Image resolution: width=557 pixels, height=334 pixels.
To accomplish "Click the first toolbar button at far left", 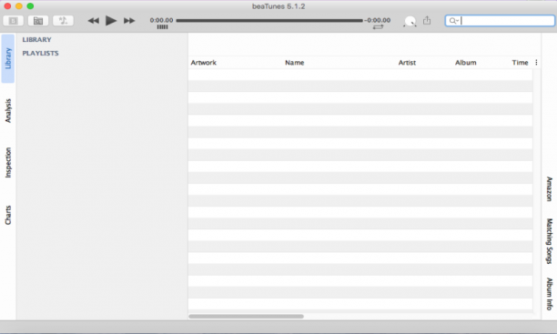I will click(13, 21).
